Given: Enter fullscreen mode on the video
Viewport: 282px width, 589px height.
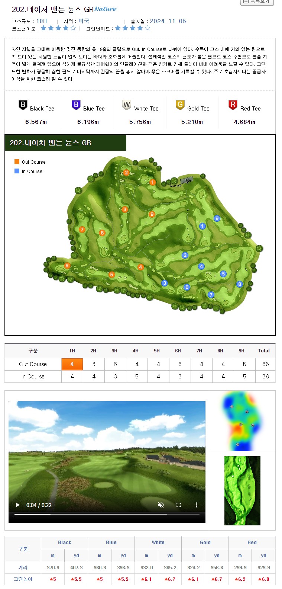Looking at the screenshot, I should tap(179, 505).
